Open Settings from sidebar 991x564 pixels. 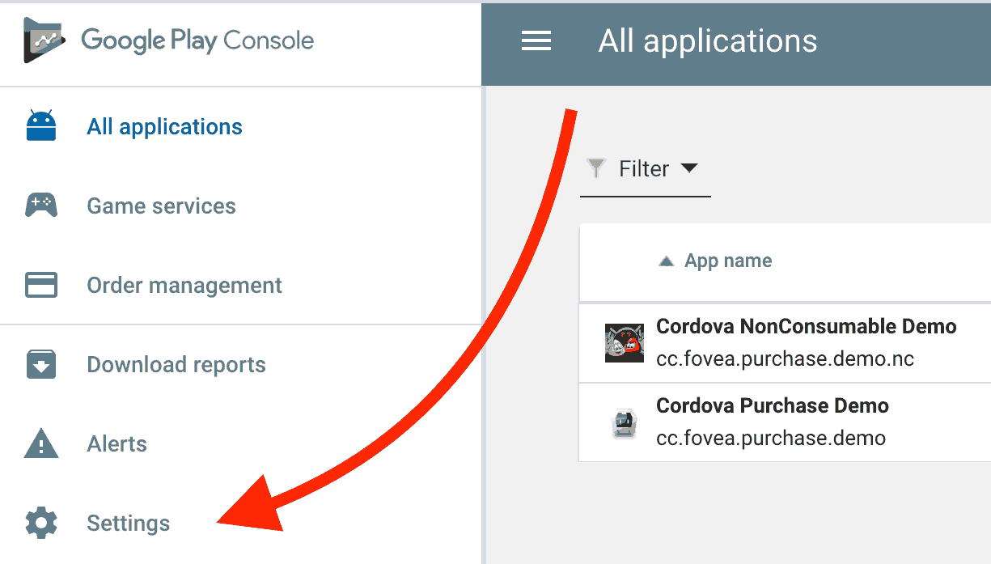[129, 524]
